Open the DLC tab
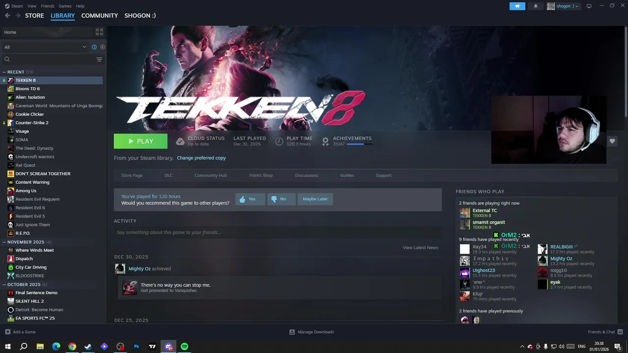 click(x=168, y=176)
